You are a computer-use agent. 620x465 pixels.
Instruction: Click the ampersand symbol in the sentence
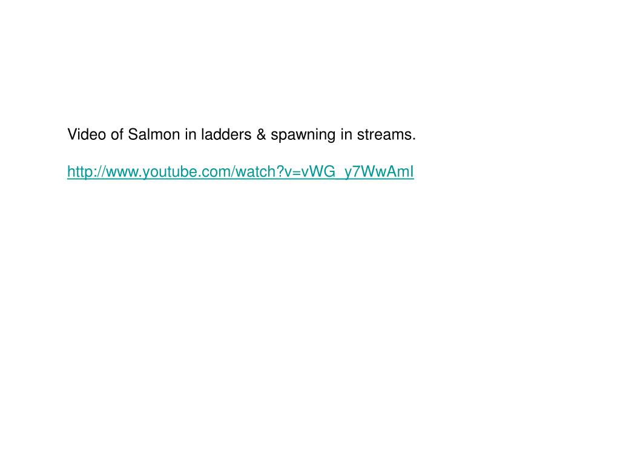(261, 134)
